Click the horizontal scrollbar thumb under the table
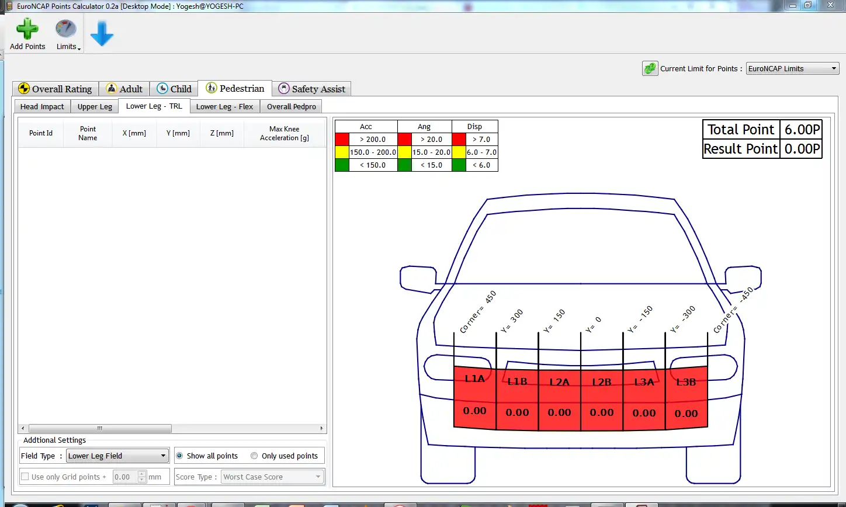This screenshot has width=846, height=507. [x=100, y=428]
